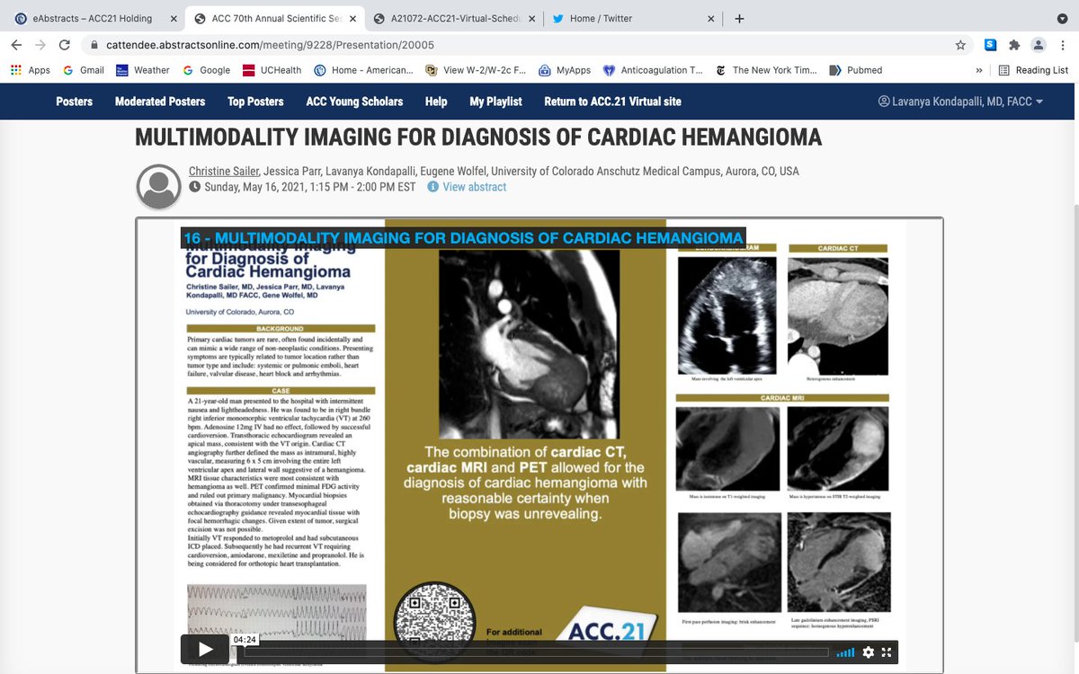Image resolution: width=1079 pixels, height=674 pixels.
Task: Expand Lavanya Kondapalli user dropdown
Action: click(960, 102)
